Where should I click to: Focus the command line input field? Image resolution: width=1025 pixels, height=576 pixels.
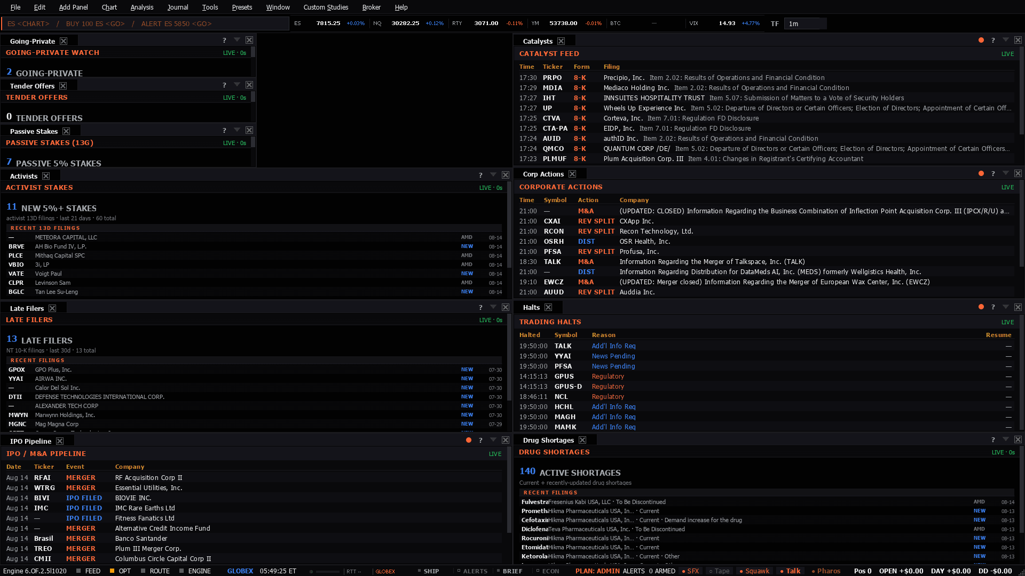coord(145,23)
